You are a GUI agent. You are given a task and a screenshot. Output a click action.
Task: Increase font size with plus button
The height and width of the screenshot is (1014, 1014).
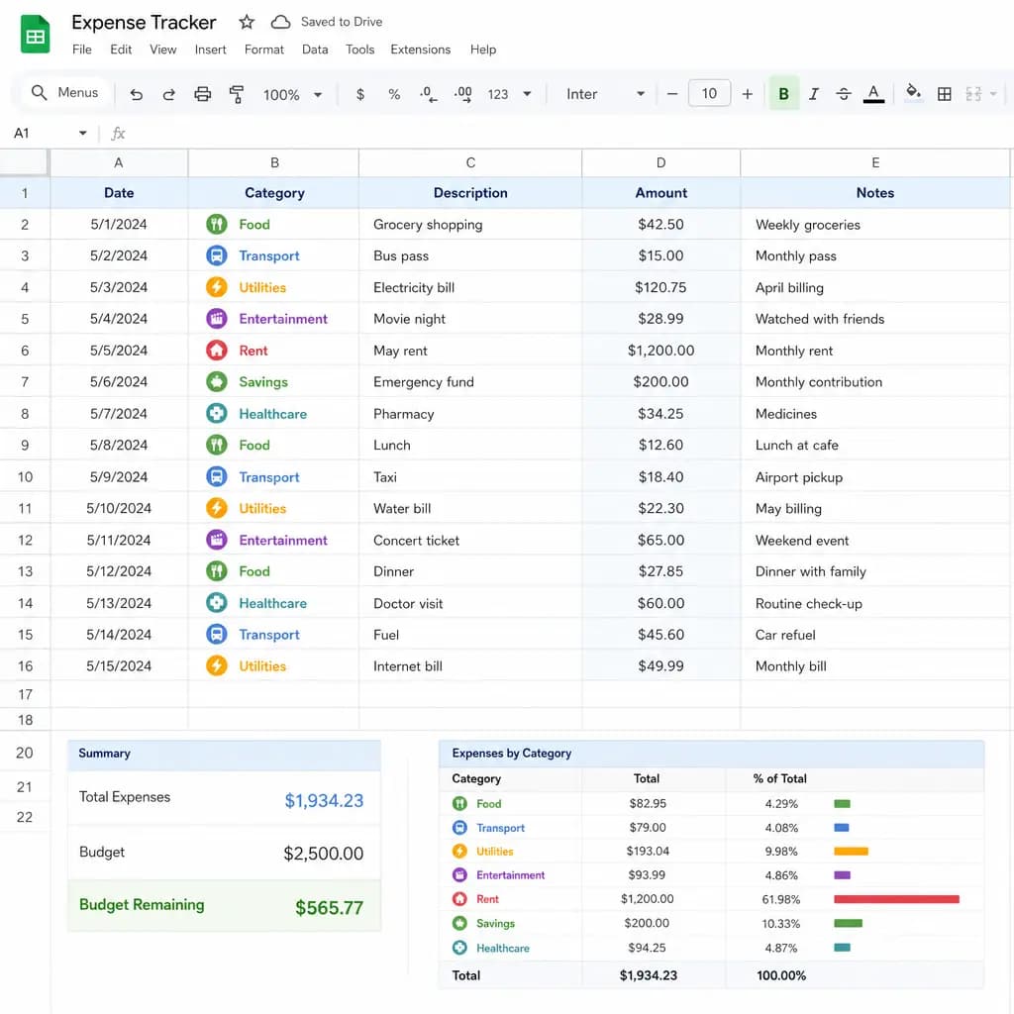(747, 94)
